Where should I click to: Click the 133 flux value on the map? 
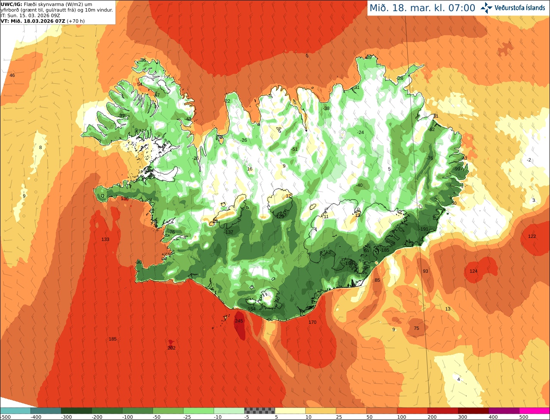point(105,239)
